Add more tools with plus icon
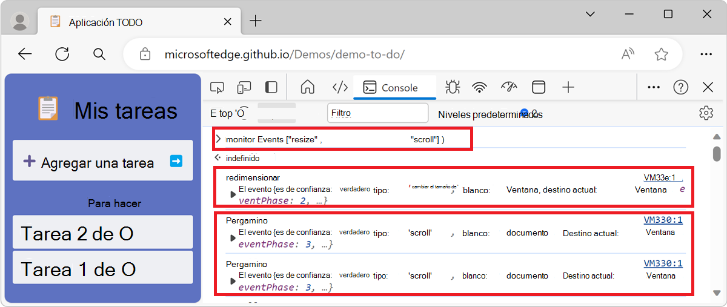 tap(568, 88)
